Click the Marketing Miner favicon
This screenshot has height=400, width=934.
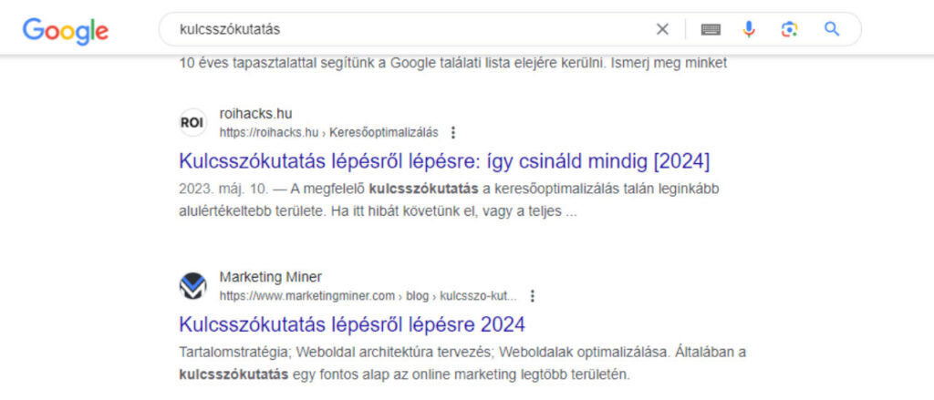pos(192,286)
